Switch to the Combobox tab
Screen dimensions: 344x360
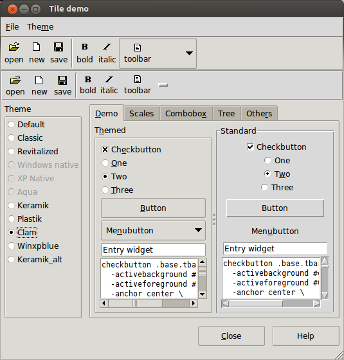(x=186, y=113)
